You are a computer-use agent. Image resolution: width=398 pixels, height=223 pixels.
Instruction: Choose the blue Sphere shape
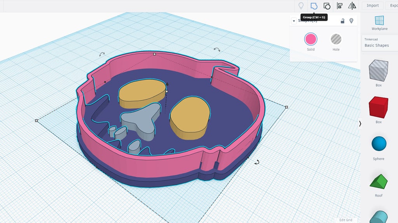(x=379, y=144)
